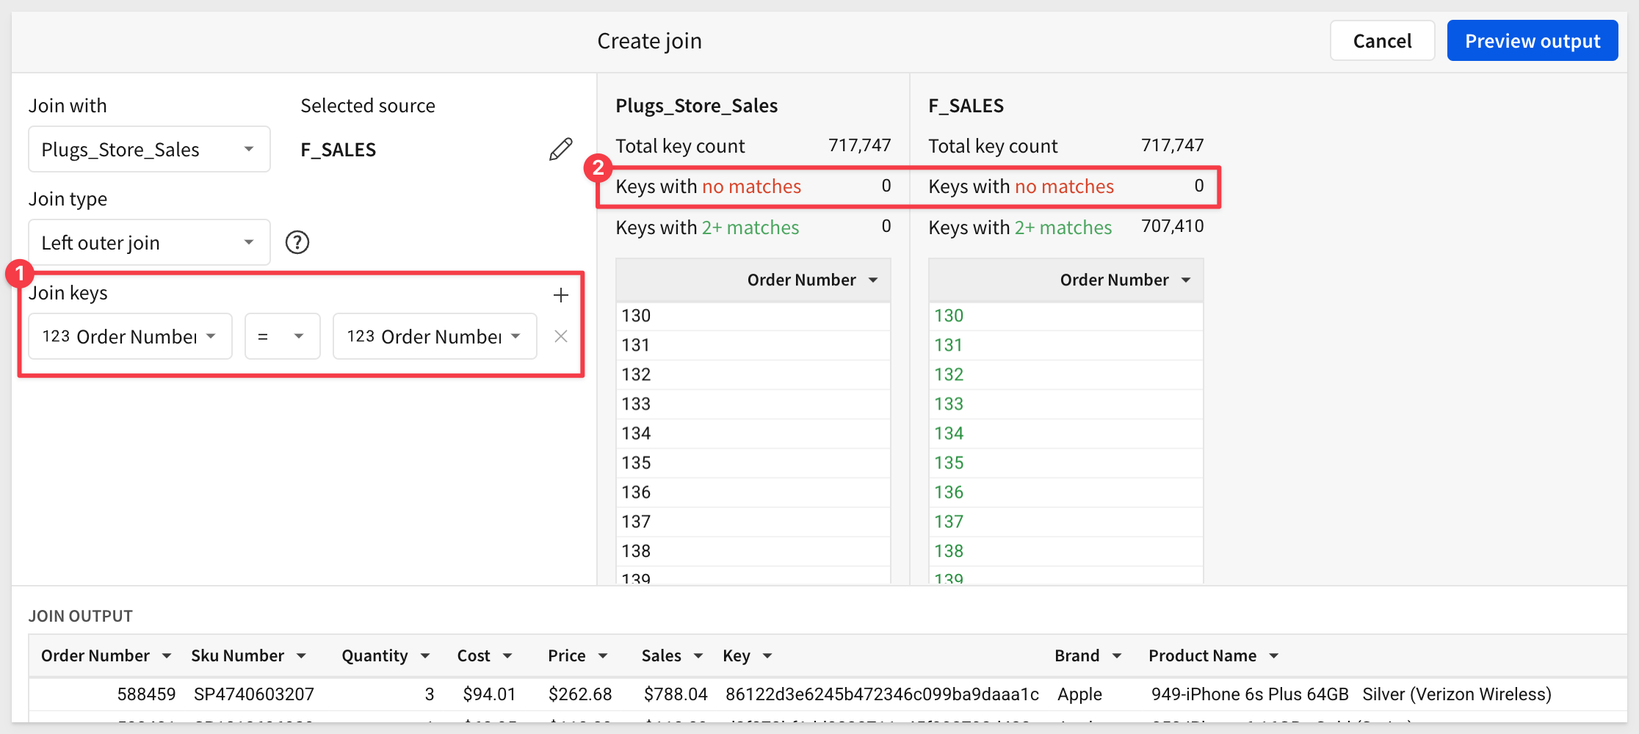Open Plugs_Store_Sales Order Number column menu arrow
Image resolution: width=1639 pixels, height=734 pixels.
tap(873, 280)
